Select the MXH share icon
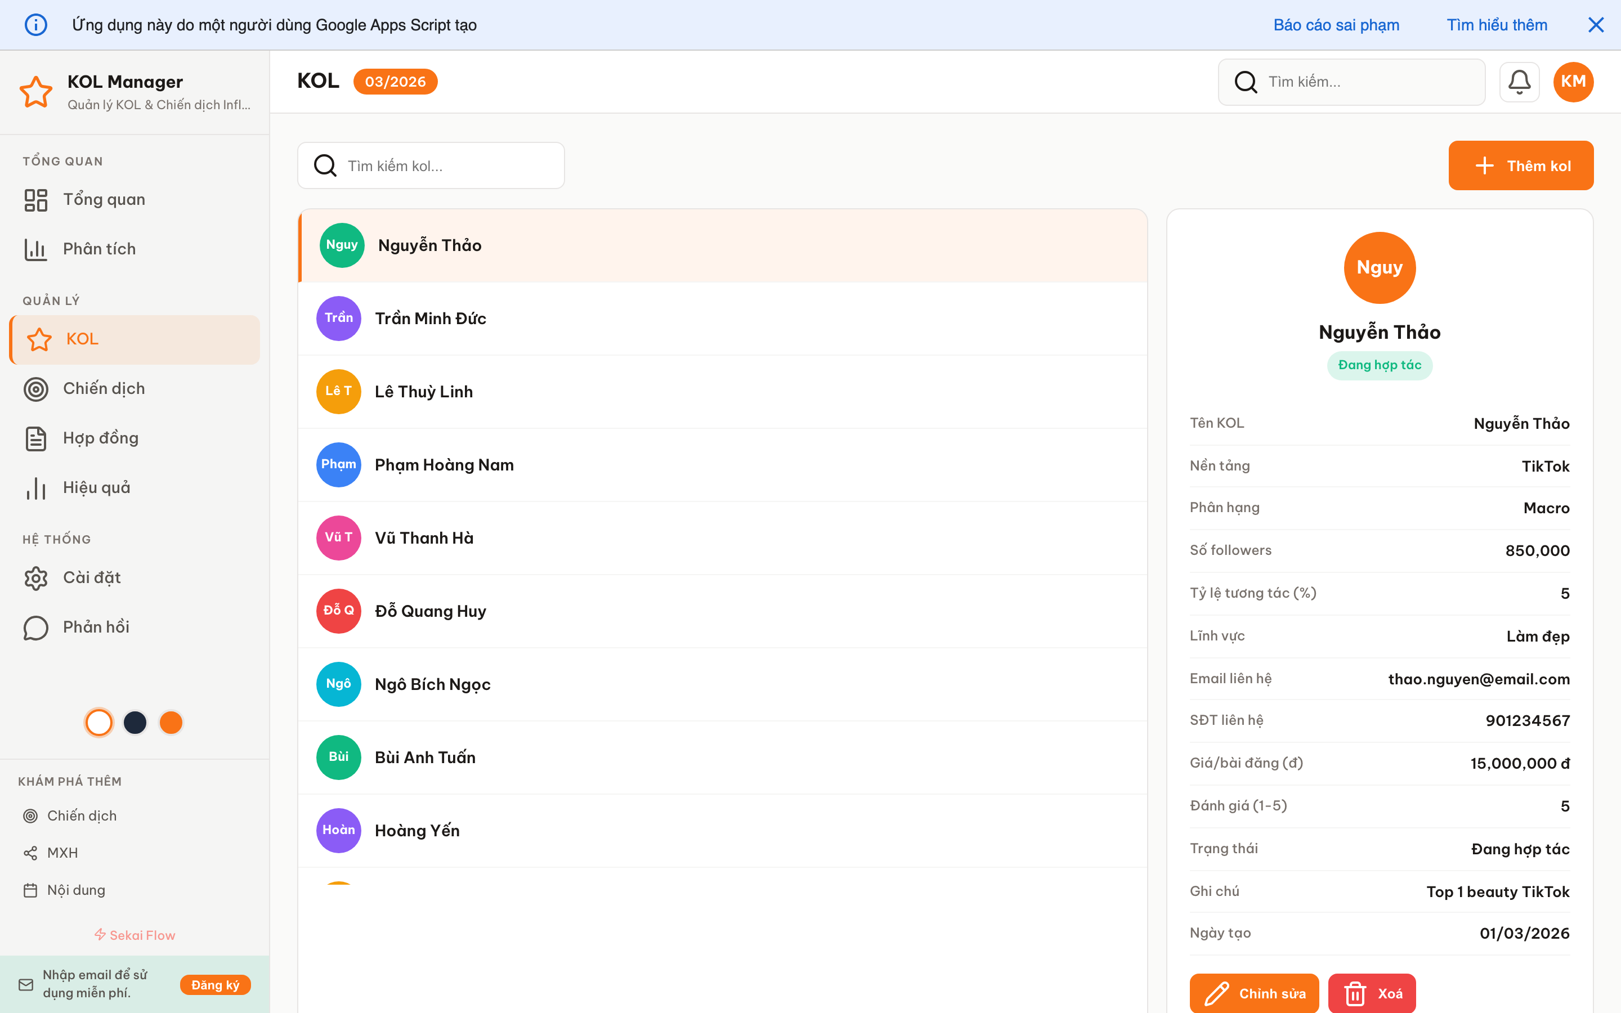The image size is (1621, 1013). (x=31, y=852)
